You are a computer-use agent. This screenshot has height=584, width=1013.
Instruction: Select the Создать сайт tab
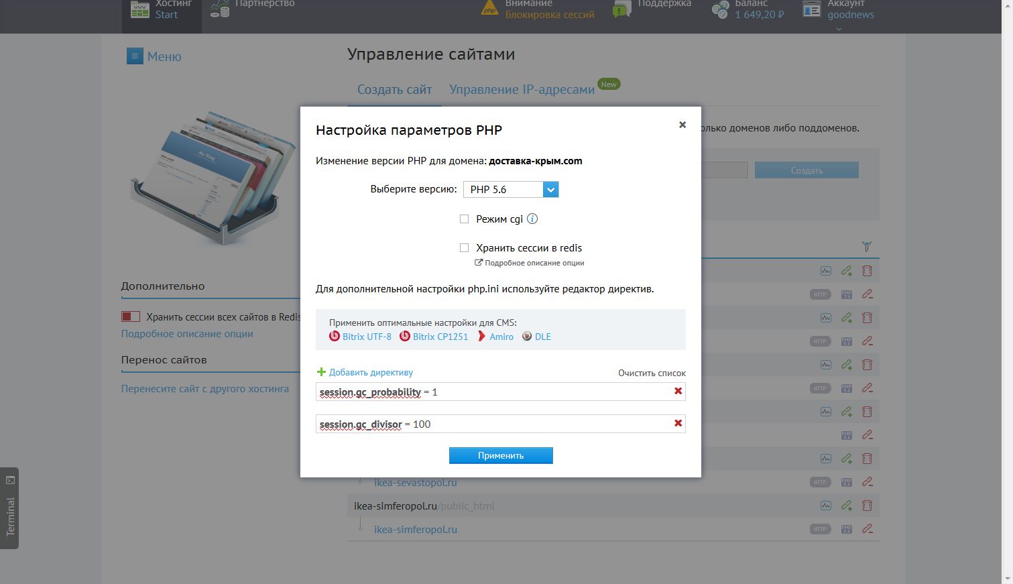click(394, 89)
